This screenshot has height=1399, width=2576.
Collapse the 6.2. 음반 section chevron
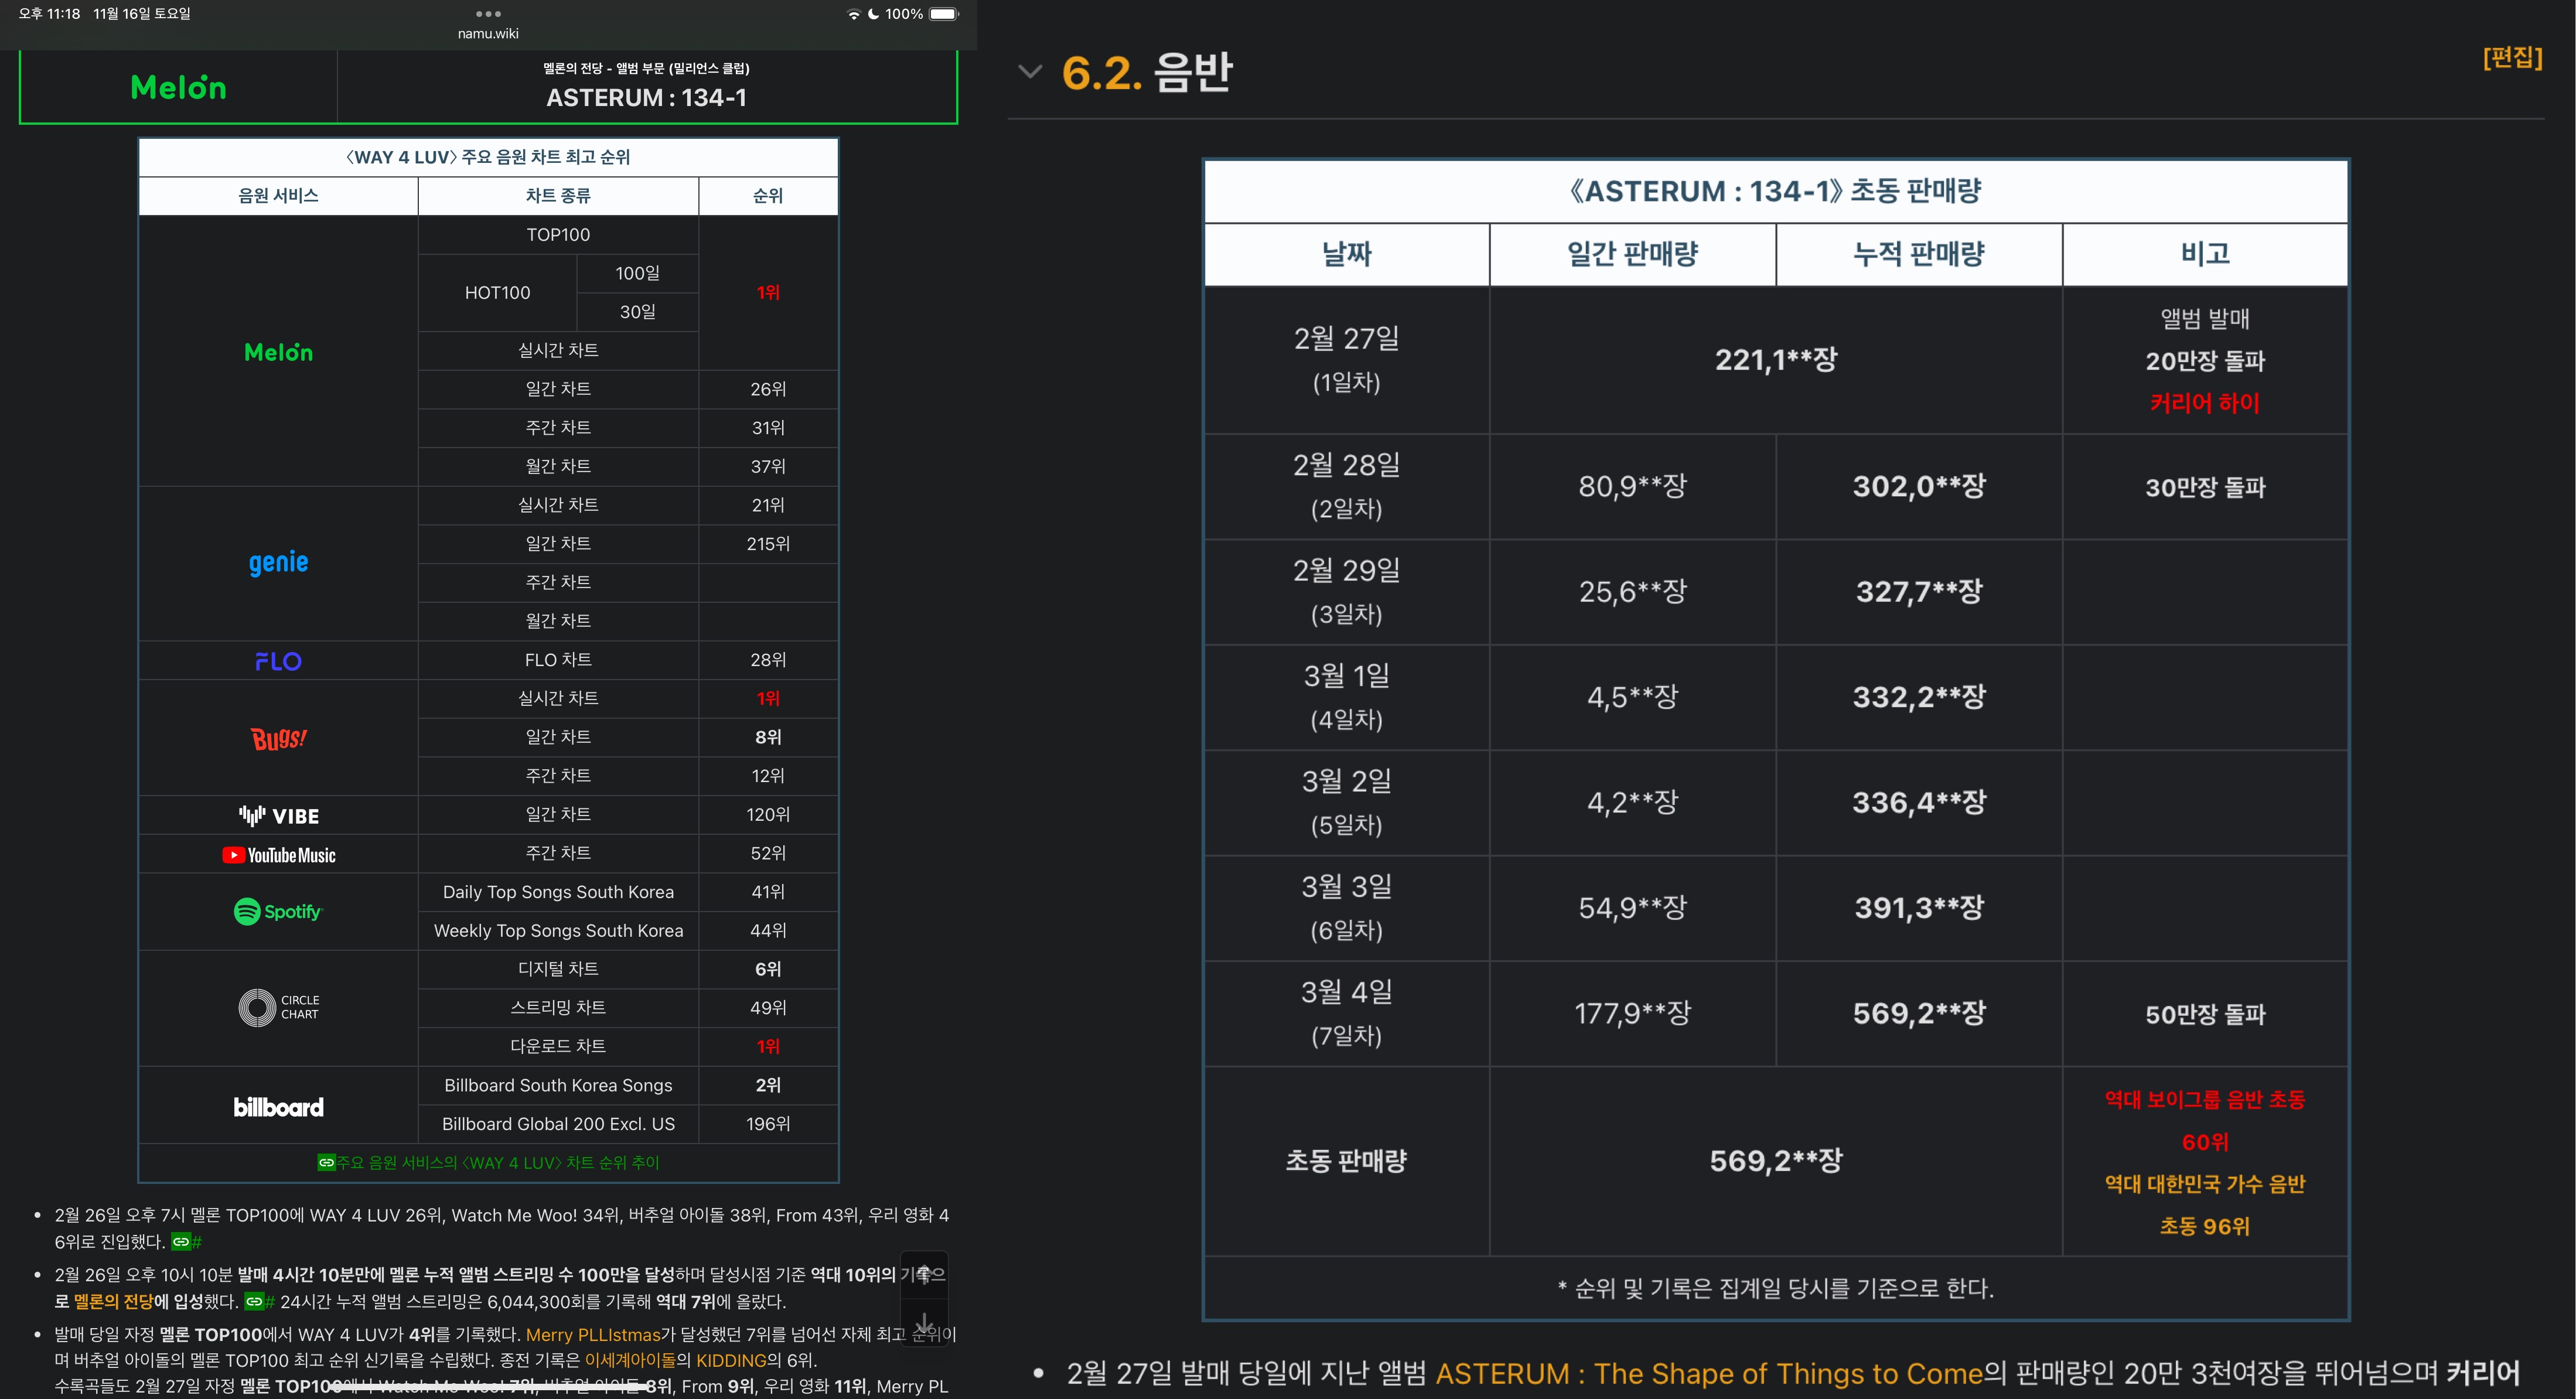(1029, 71)
